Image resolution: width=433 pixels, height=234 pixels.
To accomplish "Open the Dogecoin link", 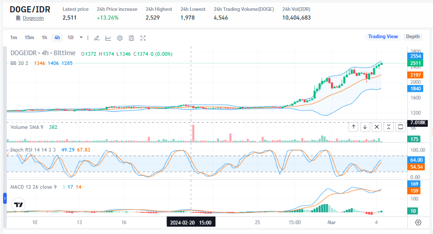I will coord(33,18).
